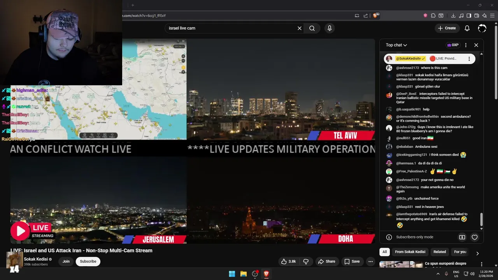Image resolution: width=498 pixels, height=280 pixels.
Task: Save the video to a playlist
Action: pyautogui.click(x=352, y=261)
